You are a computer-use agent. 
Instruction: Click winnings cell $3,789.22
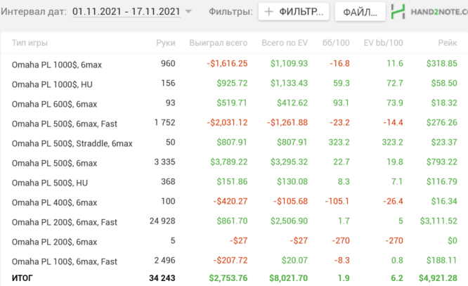[229, 162]
